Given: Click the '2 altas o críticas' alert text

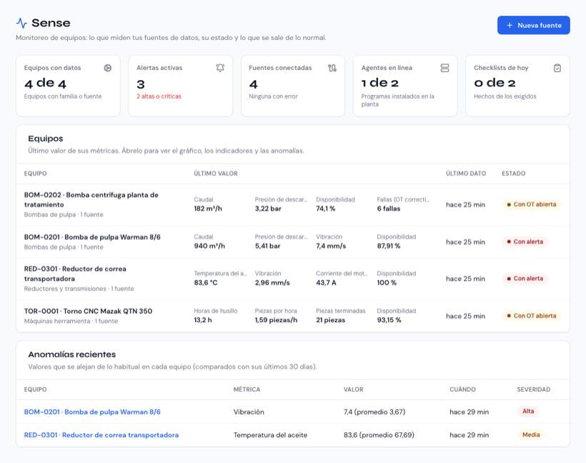Looking at the screenshot, I should tap(159, 96).
